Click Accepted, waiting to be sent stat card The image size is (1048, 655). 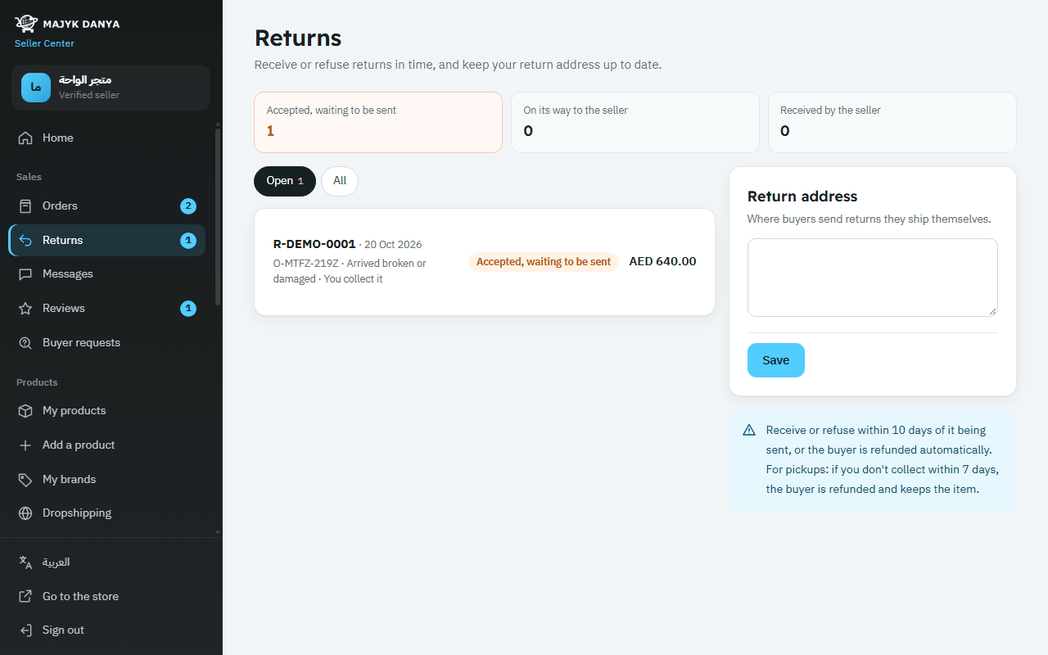point(378,122)
